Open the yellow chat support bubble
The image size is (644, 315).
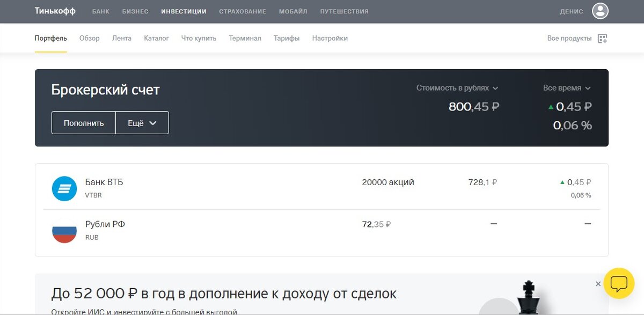click(x=619, y=283)
